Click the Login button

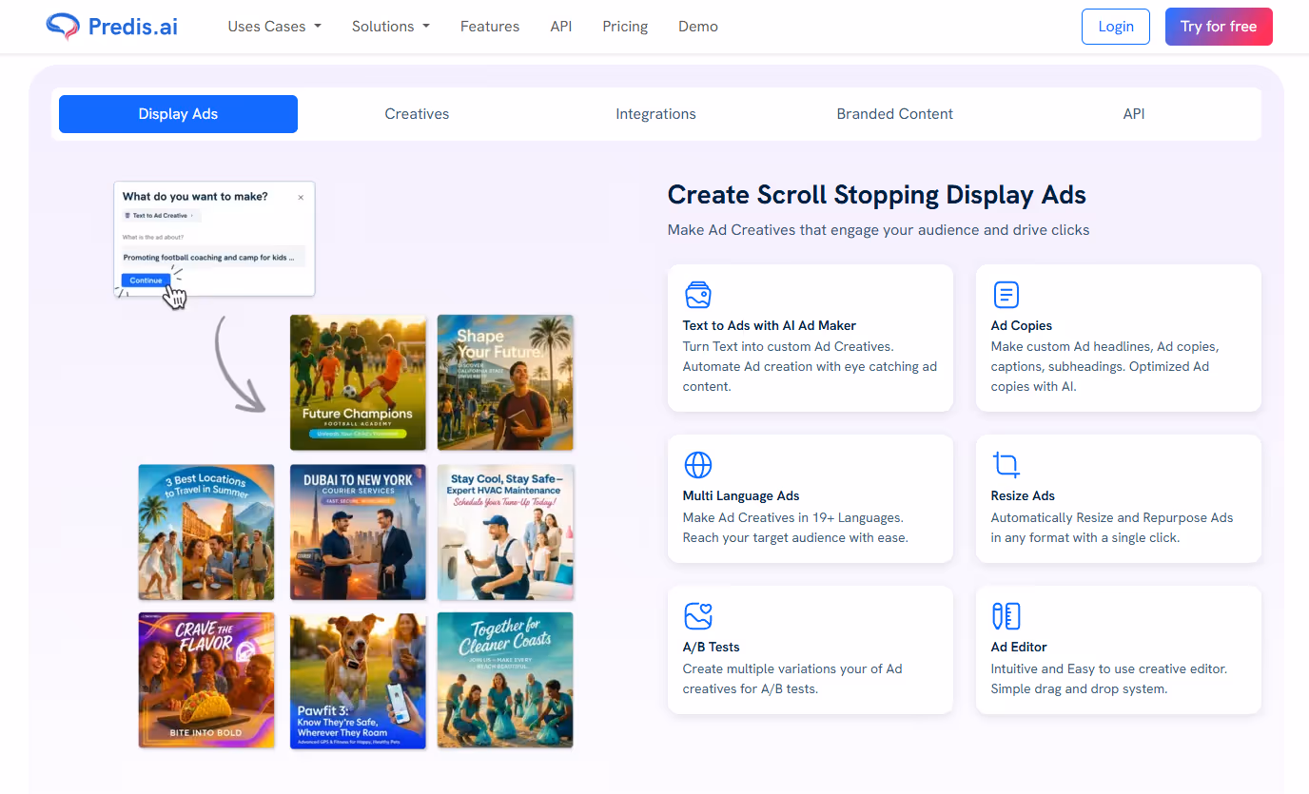click(1116, 27)
